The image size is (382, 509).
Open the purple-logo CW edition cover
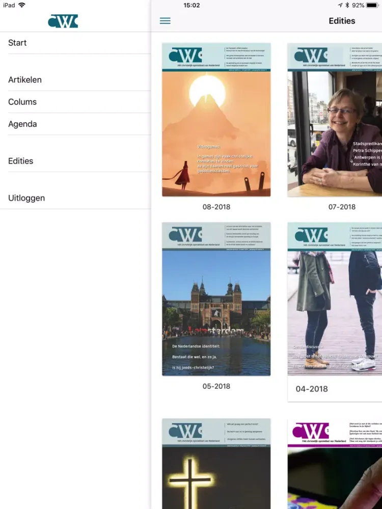click(x=335, y=464)
